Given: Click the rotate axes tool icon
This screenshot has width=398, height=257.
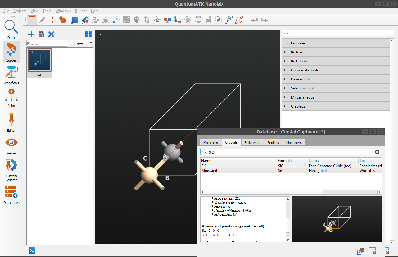Looking at the screenshot, I should coord(239,20).
